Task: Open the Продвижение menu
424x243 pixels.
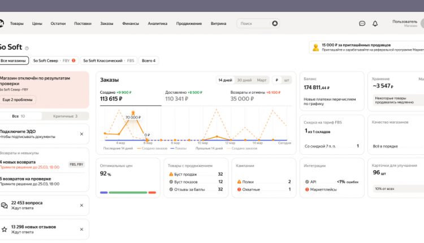Action: click(189, 24)
